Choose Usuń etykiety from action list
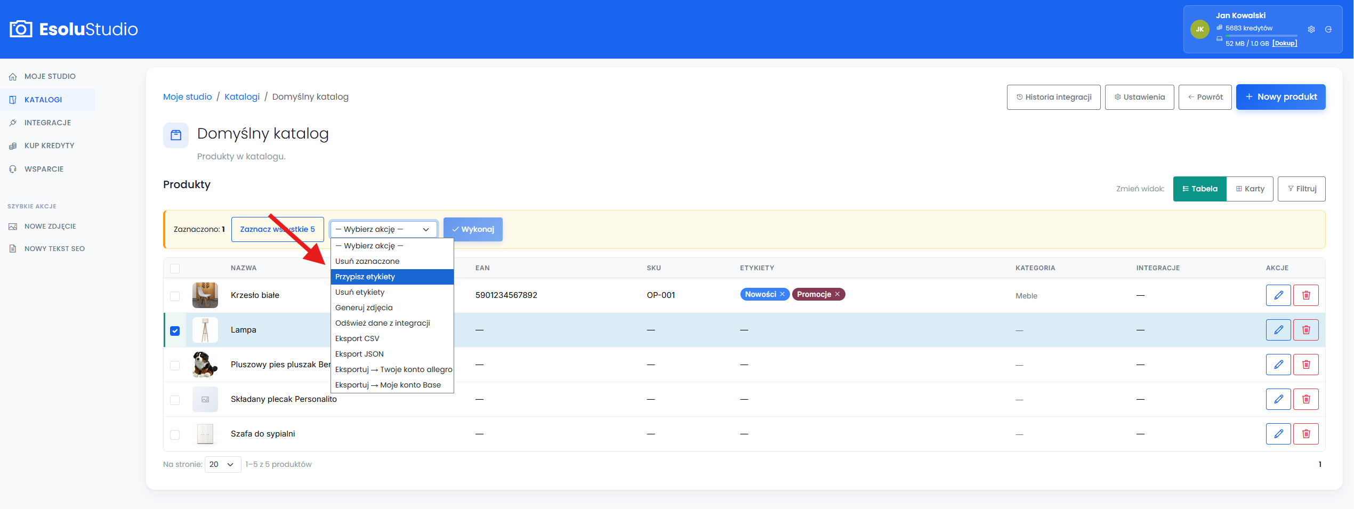The height and width of the screenshot is (509, 1354). point(392,292)
